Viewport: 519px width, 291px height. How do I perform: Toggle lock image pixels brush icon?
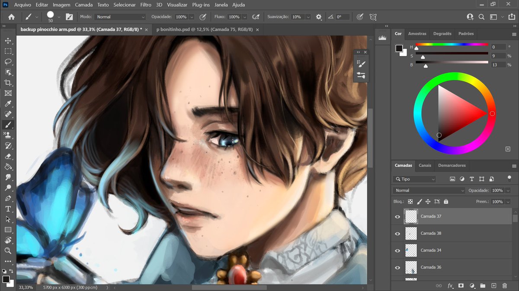419,201
